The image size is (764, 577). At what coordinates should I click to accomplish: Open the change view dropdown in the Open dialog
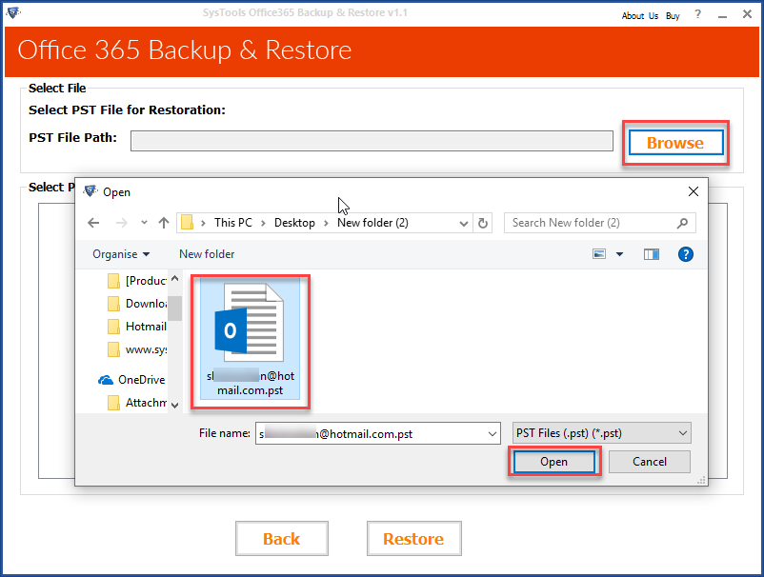(x=618, y=253)
